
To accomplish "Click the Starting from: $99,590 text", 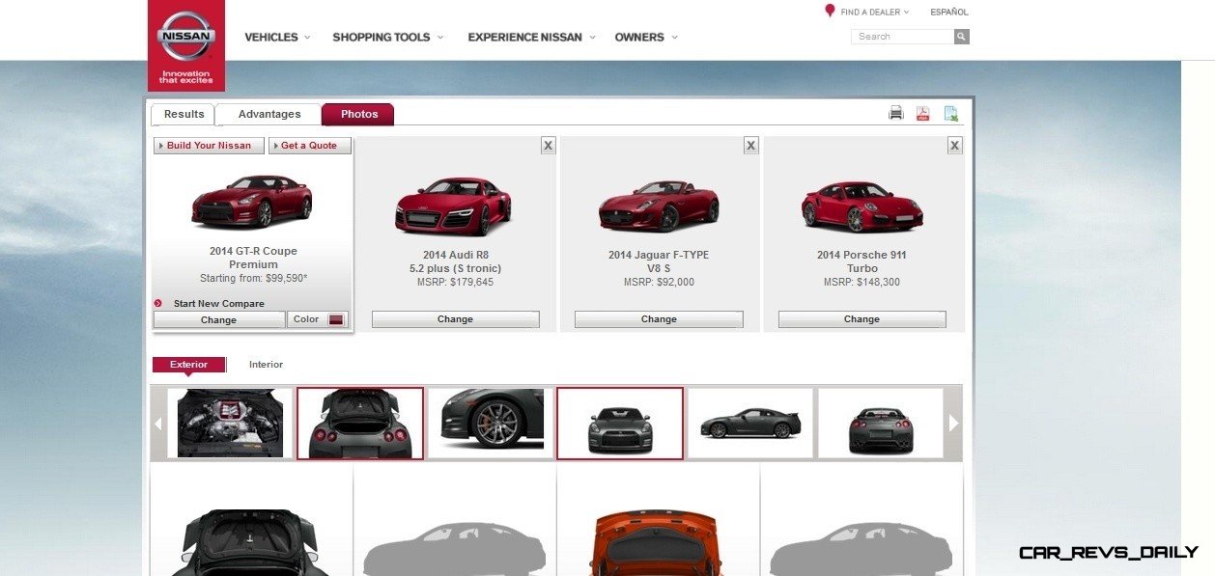I will click(x=253, y=279).
